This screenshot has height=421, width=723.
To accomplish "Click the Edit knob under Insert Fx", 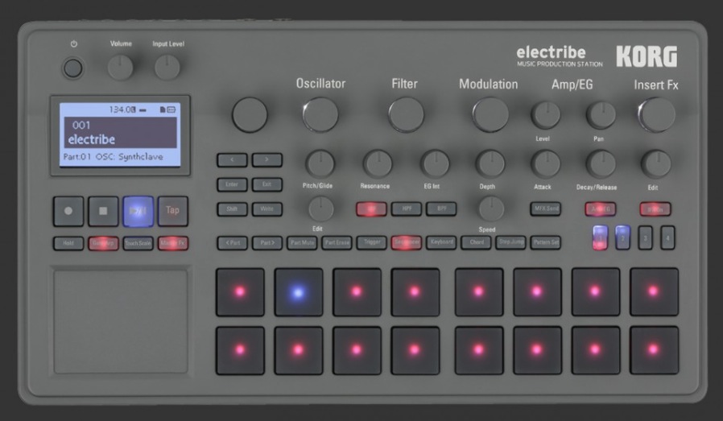I will (655, 164).
